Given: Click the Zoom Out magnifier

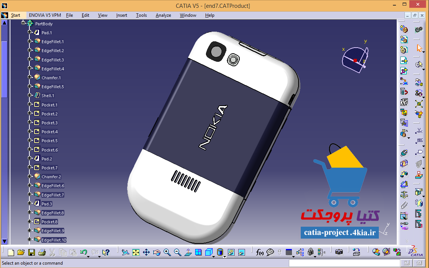Looking at the screenshot, I should click(x=178, y=252).
